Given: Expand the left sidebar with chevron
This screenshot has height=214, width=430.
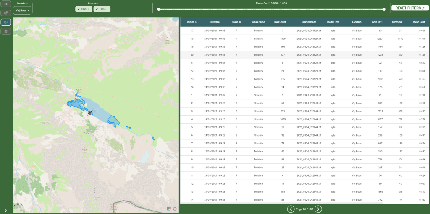Looking at the screenshot, I should coord(6,211).
